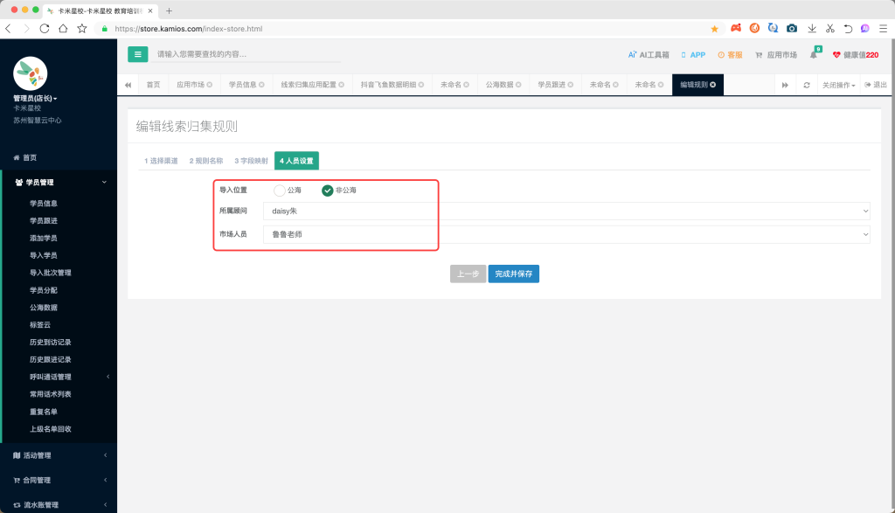895x513 pixels.
Task: Select the 非公海 radio option
Action: point(328,191)
